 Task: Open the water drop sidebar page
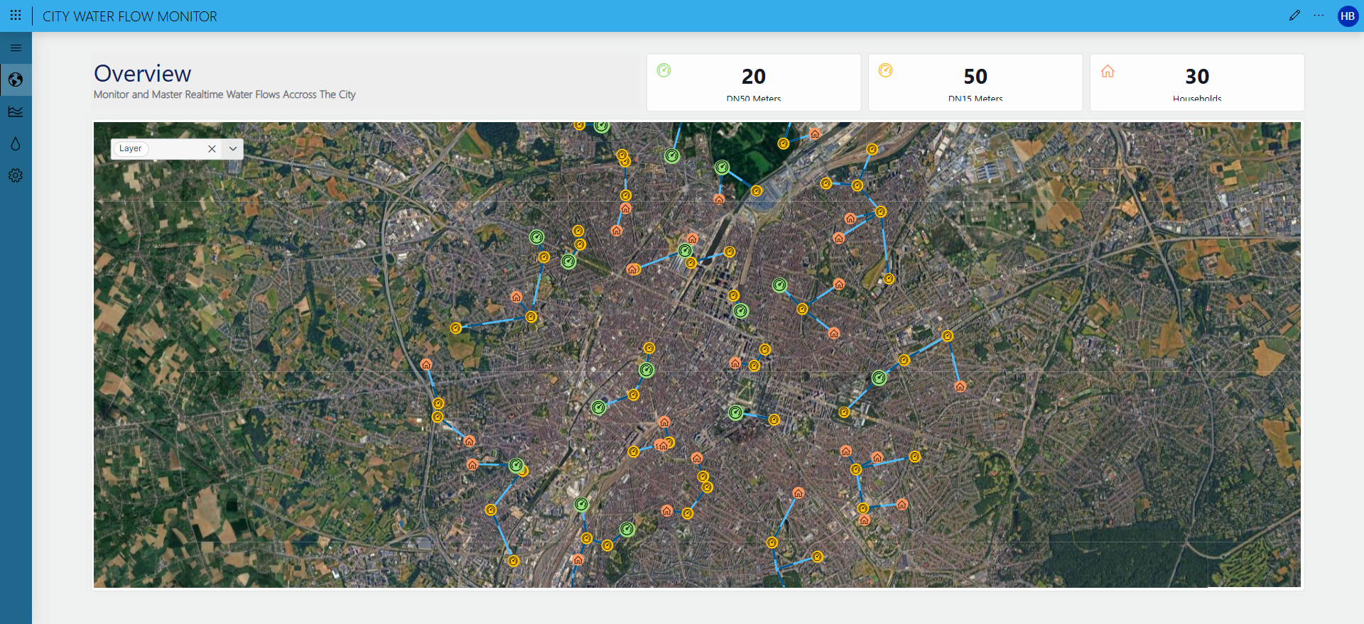pos(16,143)
